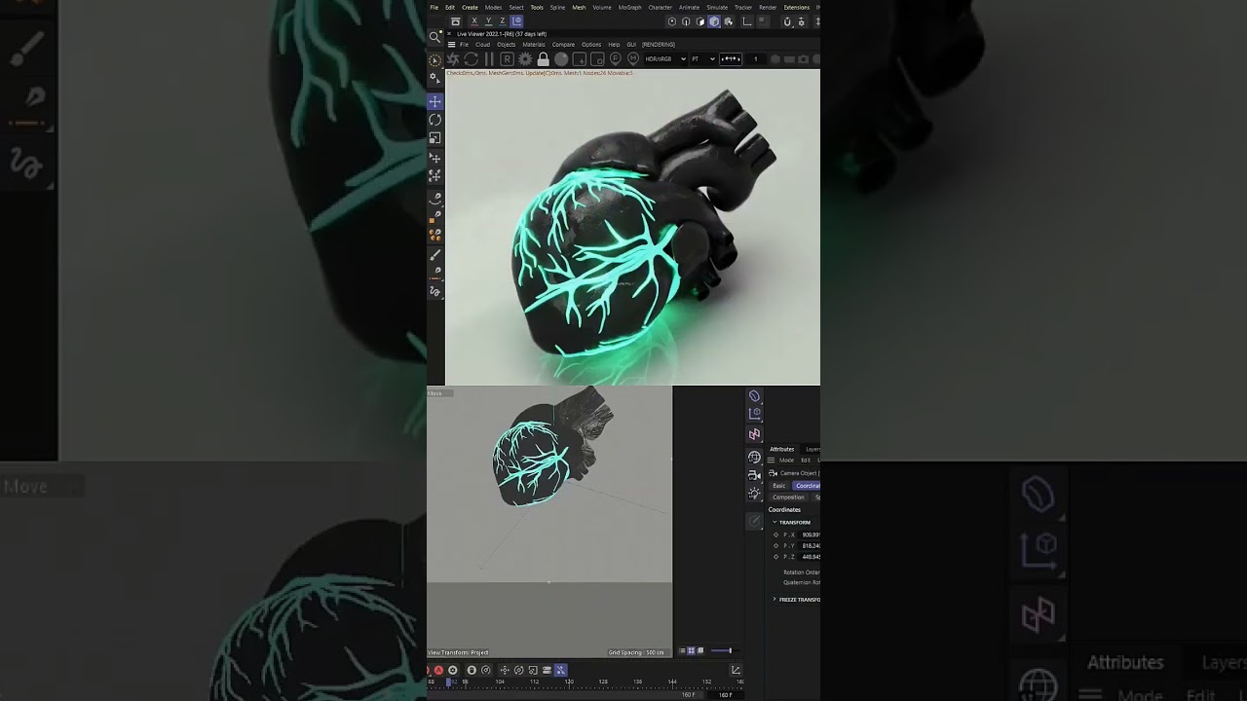Click the P.X value field

[810, 535]
